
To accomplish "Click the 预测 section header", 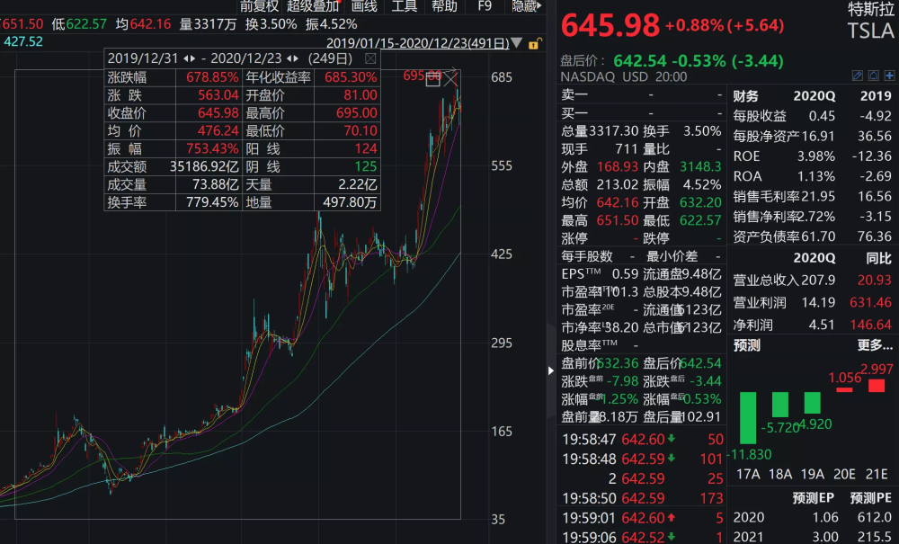I will pyautogui.click(x=746, y=345).
